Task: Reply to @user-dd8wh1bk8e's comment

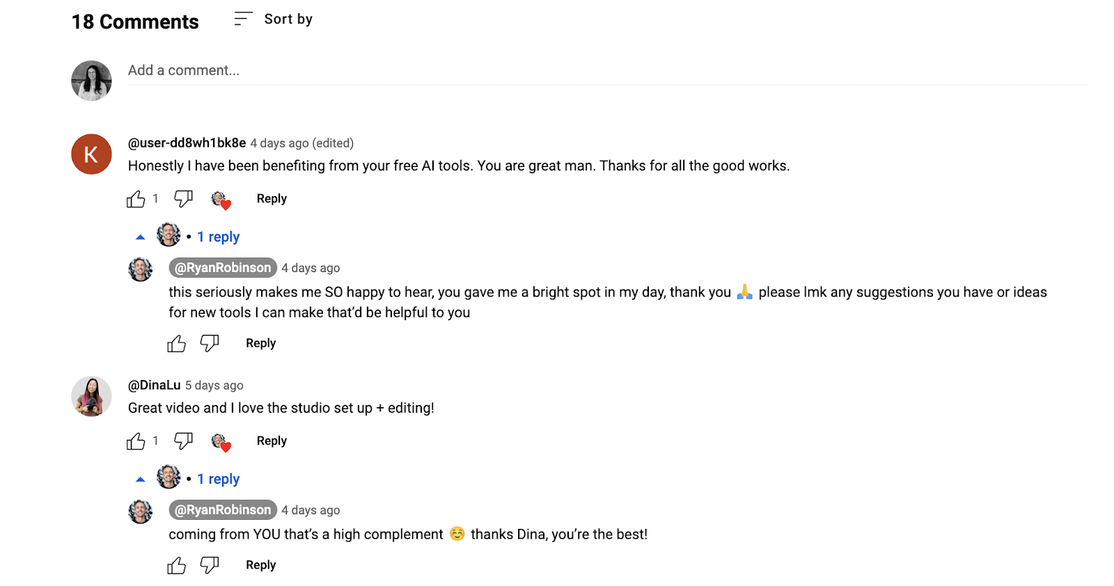Action: pyautogui.click(x=271, y=199)
